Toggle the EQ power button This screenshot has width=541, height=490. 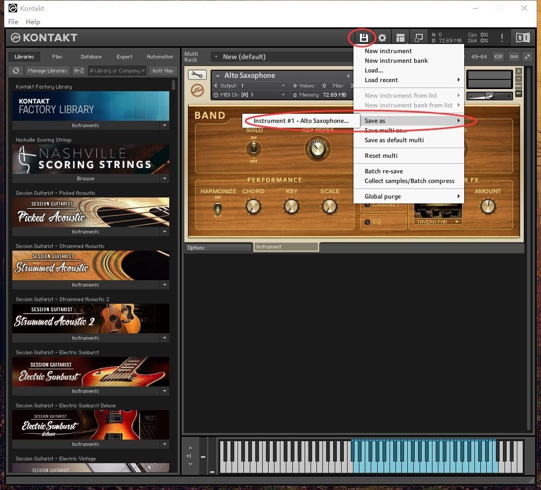(368, 222)
